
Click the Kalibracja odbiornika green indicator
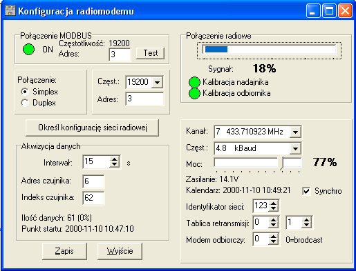[194, 93]
